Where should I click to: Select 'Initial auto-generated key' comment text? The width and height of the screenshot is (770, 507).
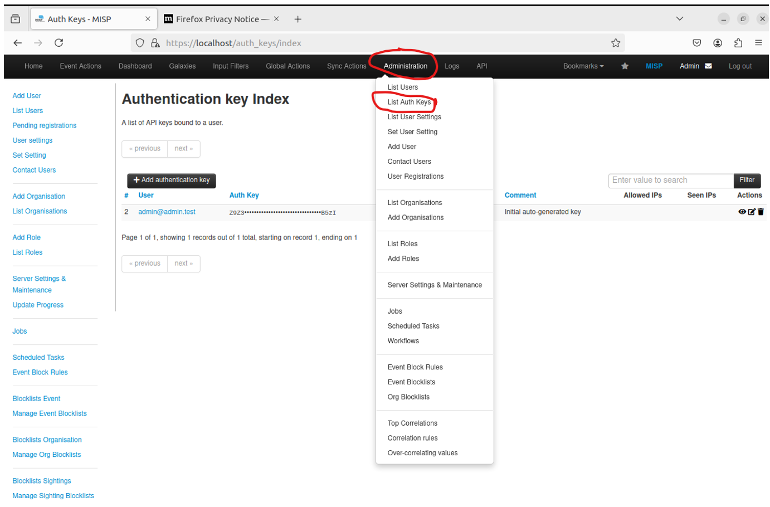[543, 212]
